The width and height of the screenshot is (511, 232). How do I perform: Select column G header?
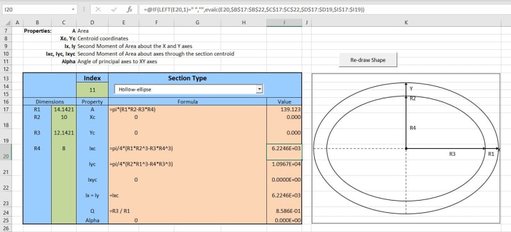(197, 22)
